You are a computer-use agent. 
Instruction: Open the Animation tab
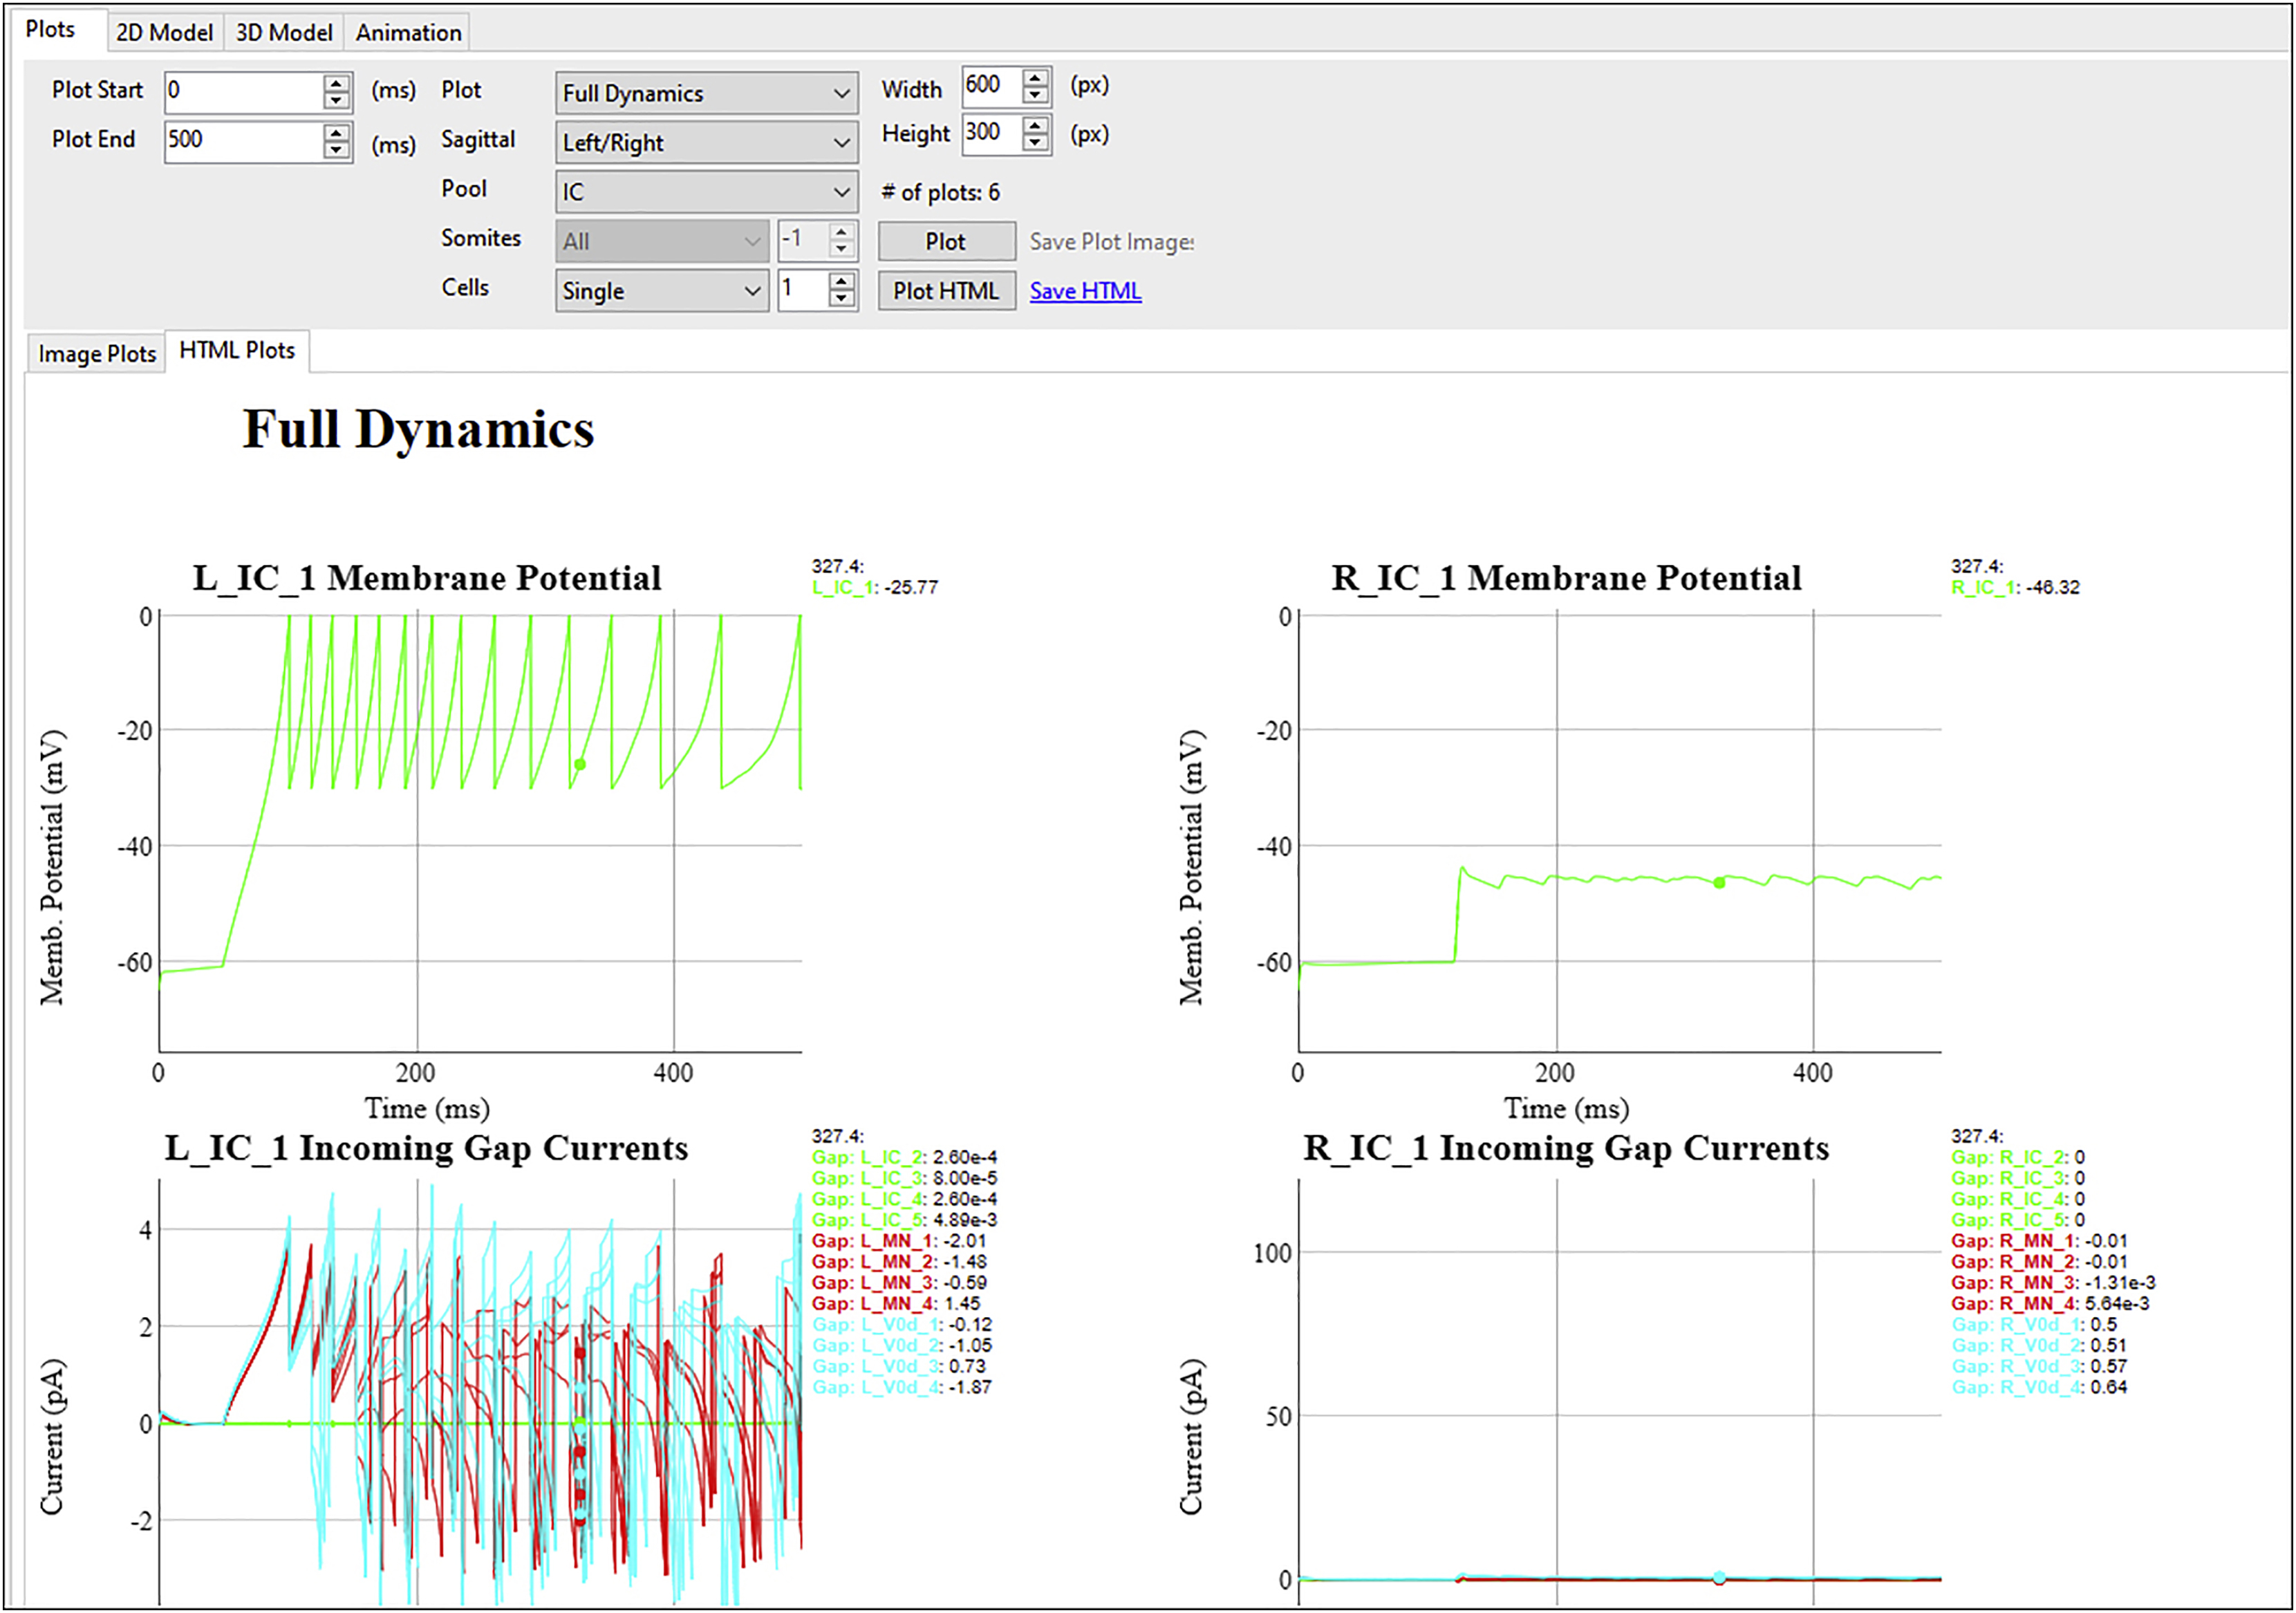(x=408, y=33)
